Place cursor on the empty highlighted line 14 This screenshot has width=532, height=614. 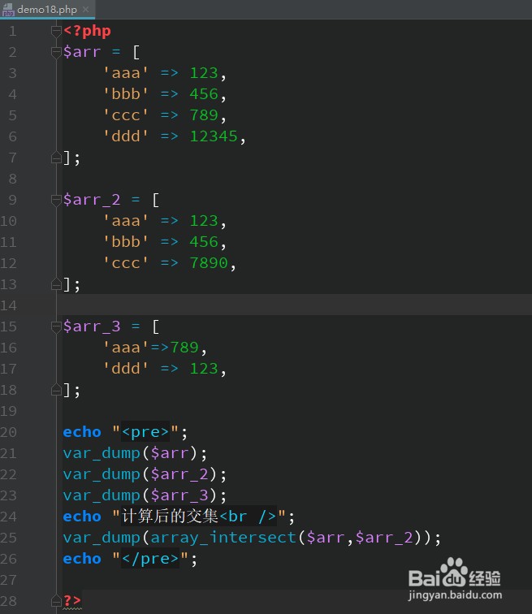pos(293,305)
